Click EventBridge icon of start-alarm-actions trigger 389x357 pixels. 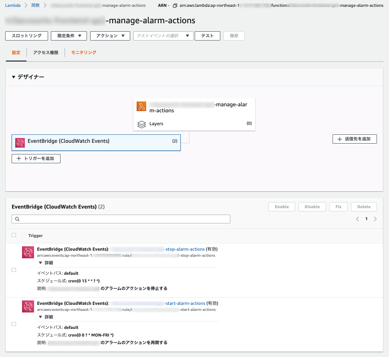point(28,306)
